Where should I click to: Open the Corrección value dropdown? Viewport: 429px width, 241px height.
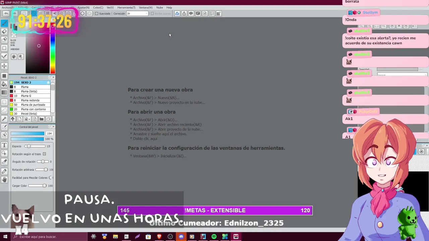click(x=146, y=14)
